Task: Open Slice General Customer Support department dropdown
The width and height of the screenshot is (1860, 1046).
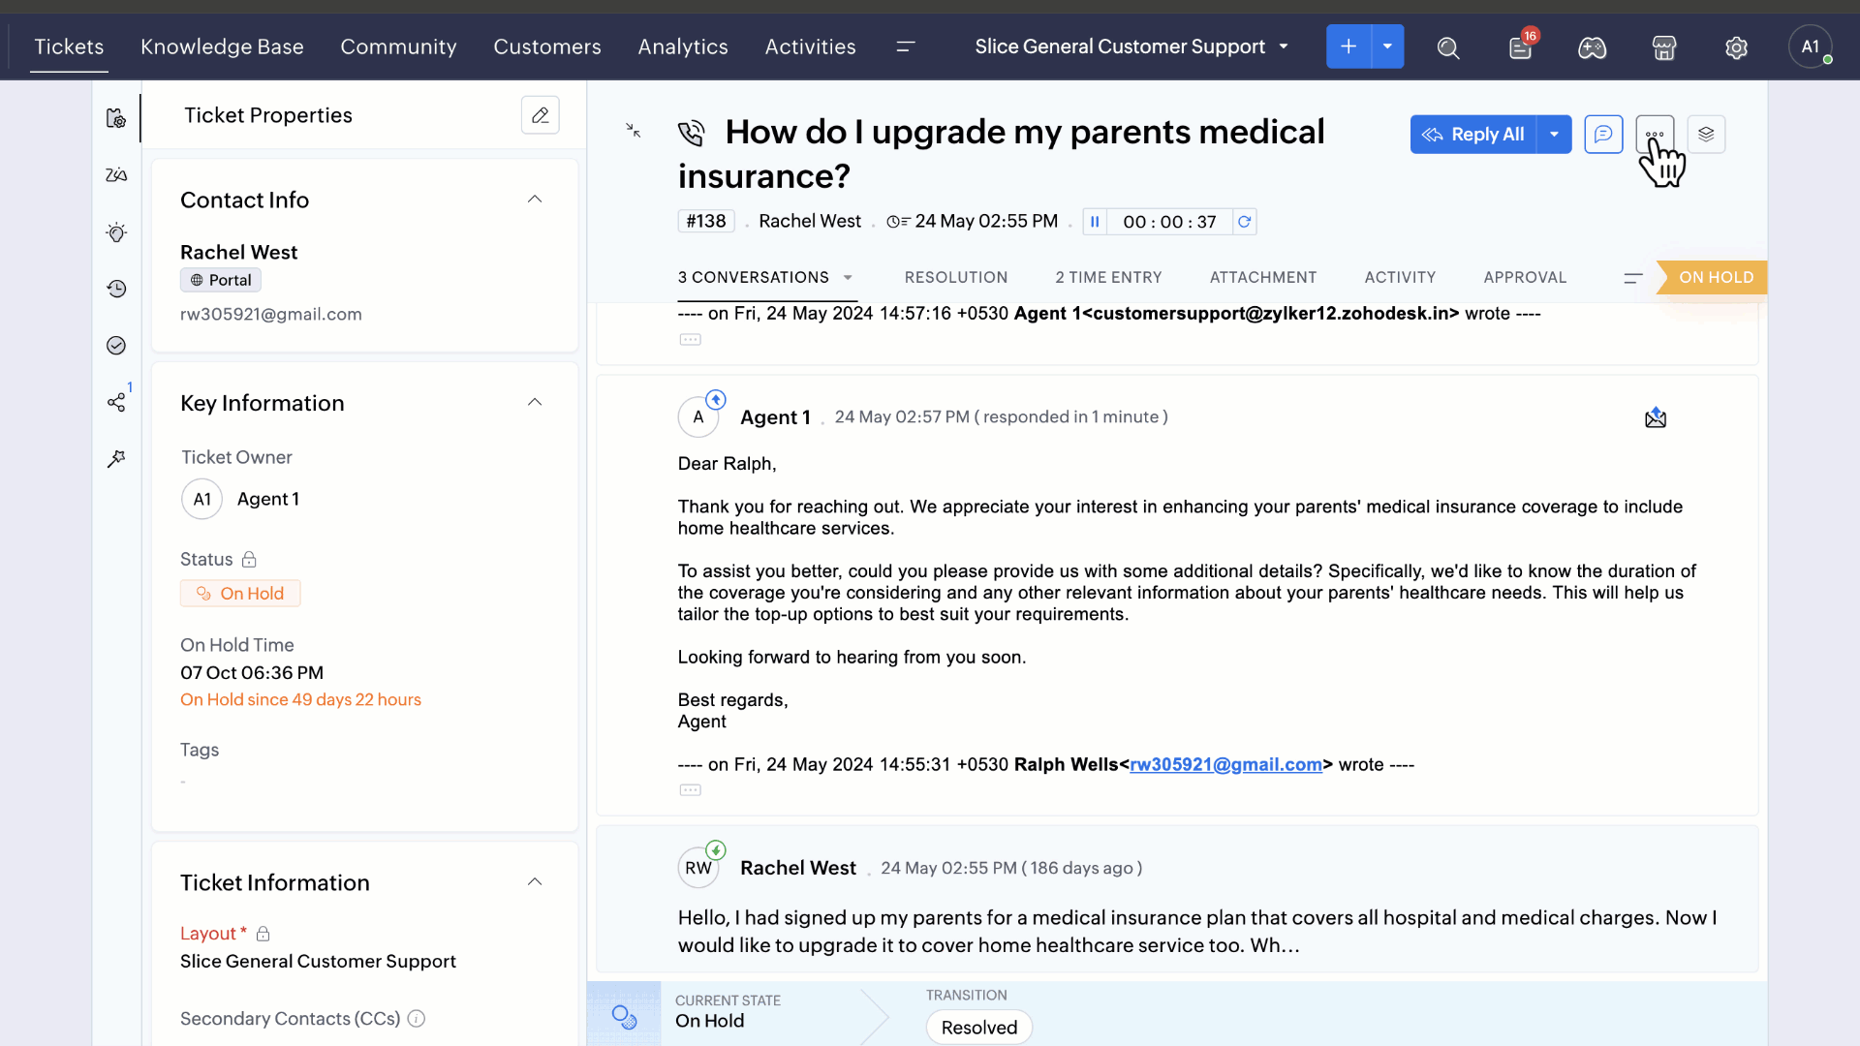Action: [x=1131, y=46]
